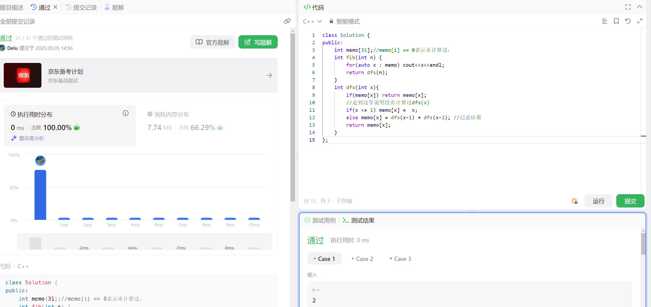Click the tallest 0ms chart bar
Screen dimensions: 651x307
tap(40, 195)
